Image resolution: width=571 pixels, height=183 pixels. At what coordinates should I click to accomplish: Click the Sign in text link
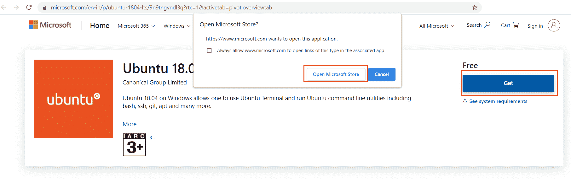535,26
